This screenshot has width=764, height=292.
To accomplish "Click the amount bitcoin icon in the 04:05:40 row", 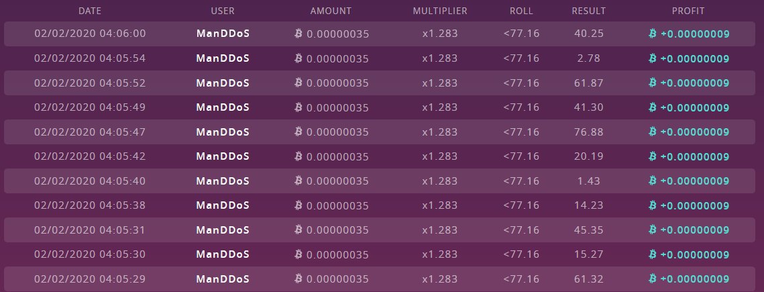I will [x=298, y=181].
